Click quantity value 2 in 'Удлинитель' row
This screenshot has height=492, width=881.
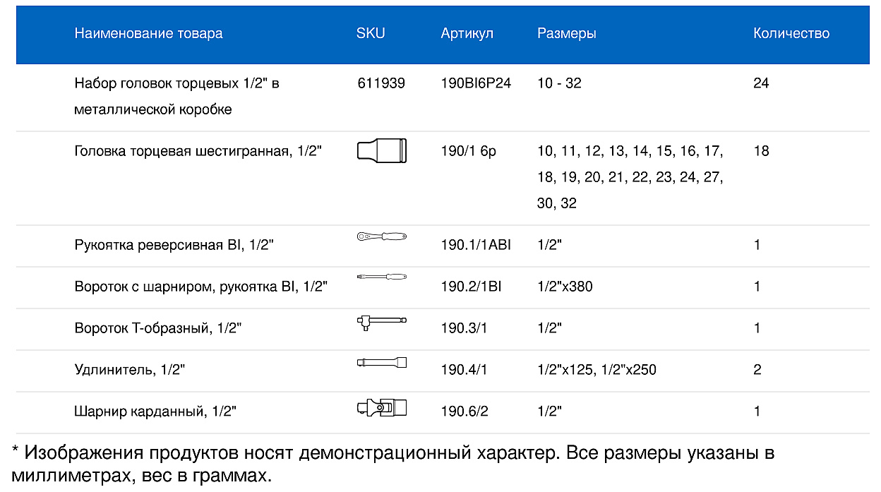[x=757, y=370]
